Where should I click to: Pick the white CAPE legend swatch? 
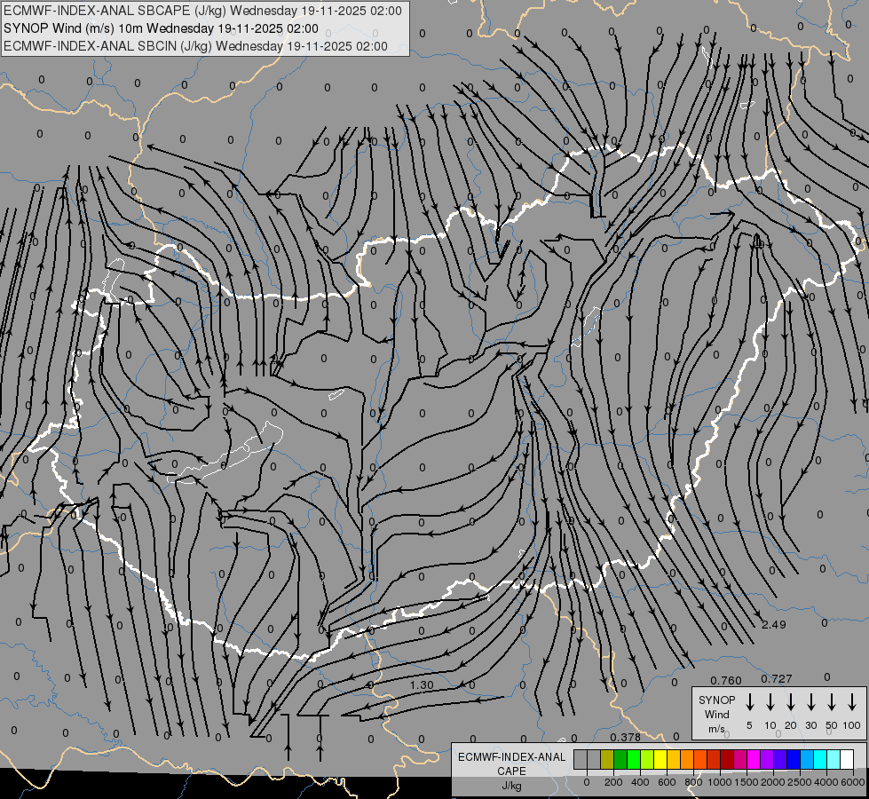pyautogui.click(x=847, y=759)
